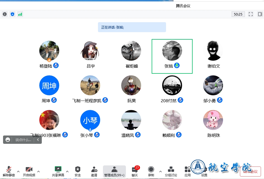This screenshot has width=264, height=179.
Task: Expand audio options arrow beside 解除静音
Action: pyautogui.click(x=18, y=171)
